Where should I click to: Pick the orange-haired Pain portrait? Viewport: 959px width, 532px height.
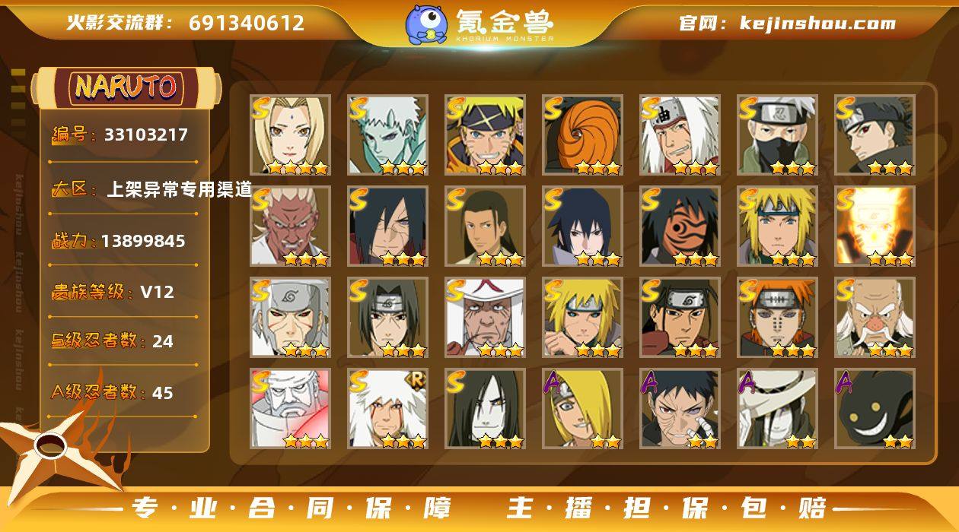[x=777, y=317]
